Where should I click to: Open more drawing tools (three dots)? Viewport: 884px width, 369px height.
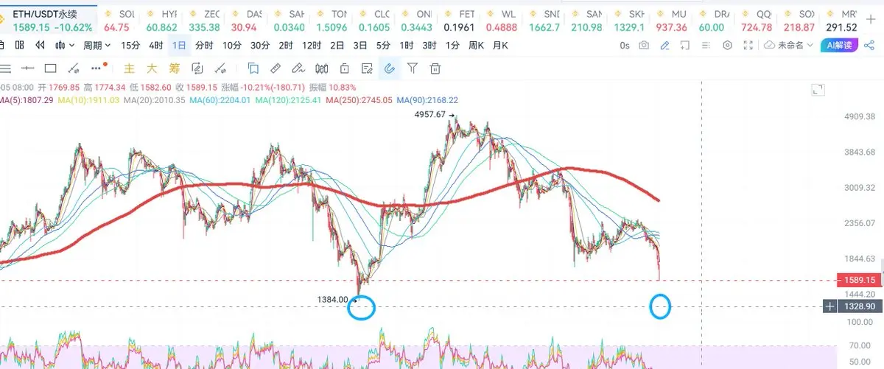coord(96,69)
